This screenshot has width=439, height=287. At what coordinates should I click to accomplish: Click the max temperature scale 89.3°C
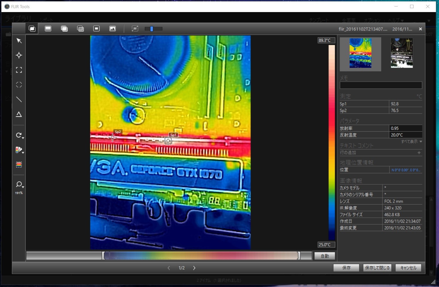tap(326, 40)
